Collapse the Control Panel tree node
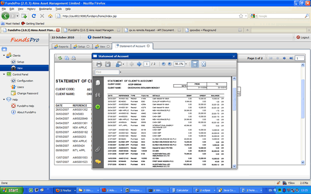This screenshot has height=194, width=311. [x=4, y=74]
